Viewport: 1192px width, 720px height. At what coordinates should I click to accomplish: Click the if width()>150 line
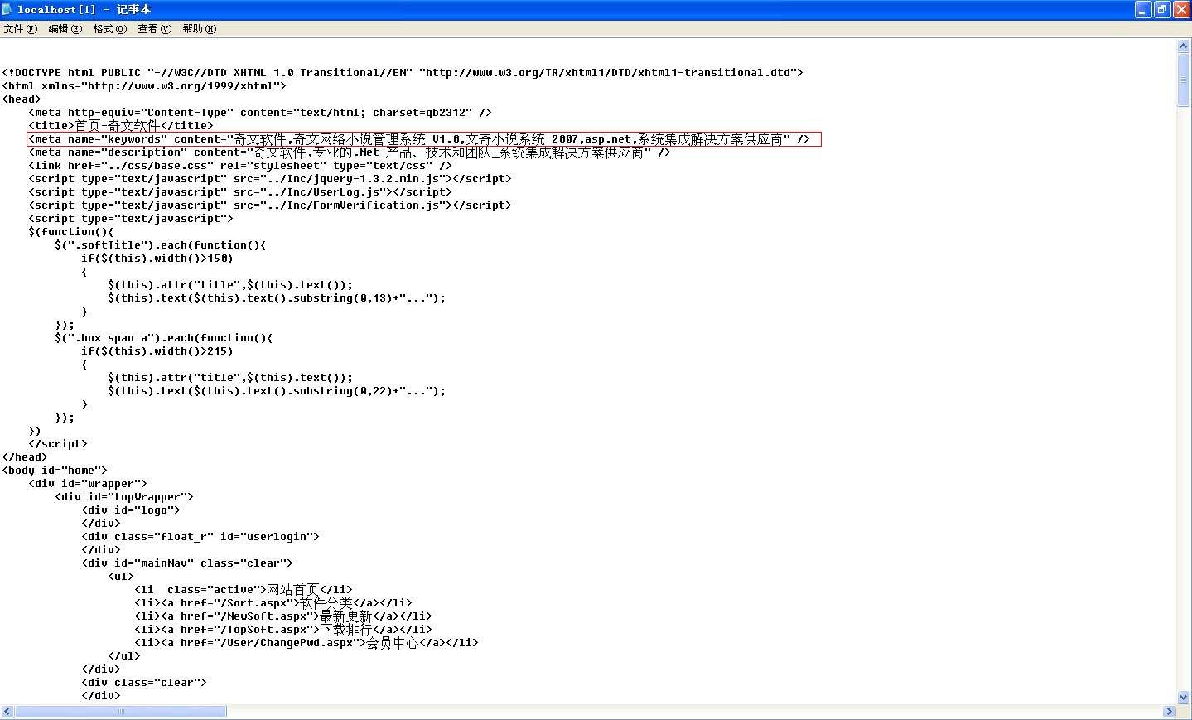tap(157, 259)
